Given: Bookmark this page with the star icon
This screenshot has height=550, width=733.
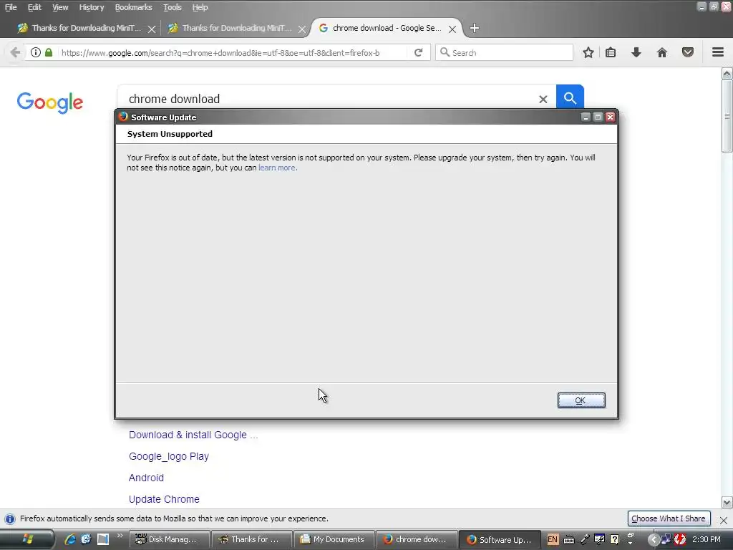Looking at the screenshot, I should (x=588, y=52).
